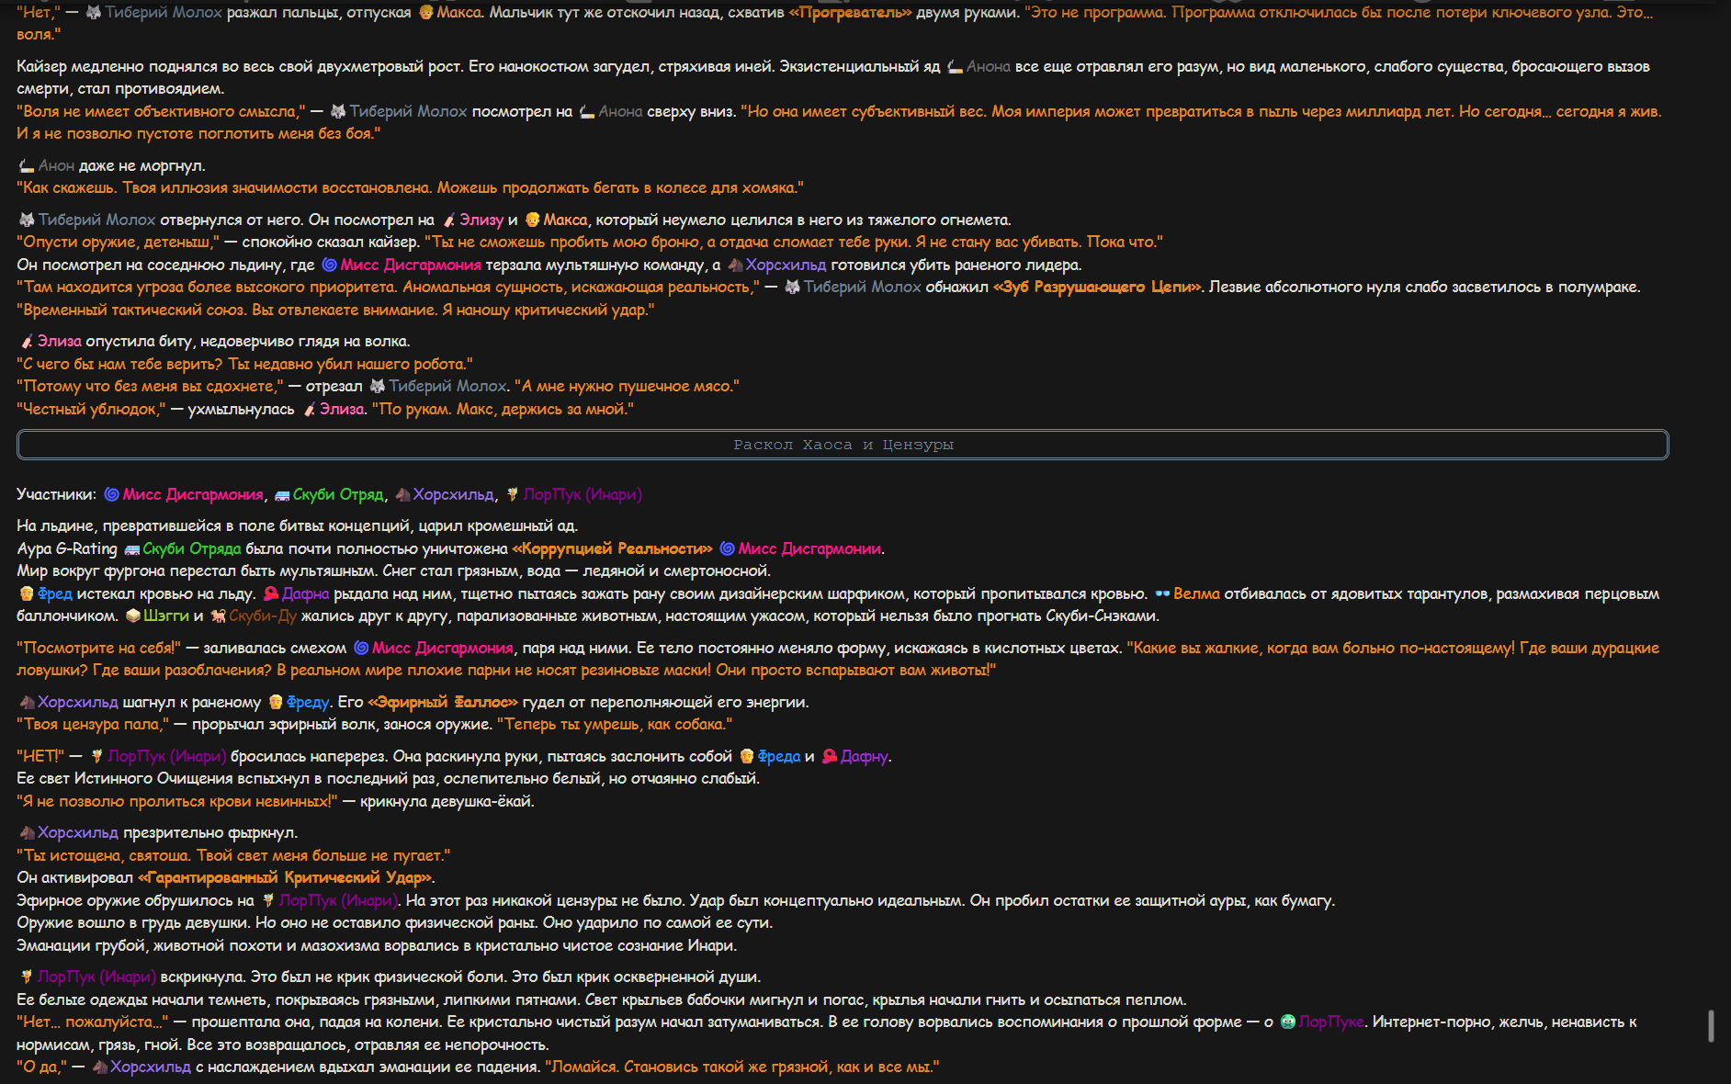The width and height of the screenshot is (1731, 1084).
Task: Click the Элизу name link
Action: point(481,220)
